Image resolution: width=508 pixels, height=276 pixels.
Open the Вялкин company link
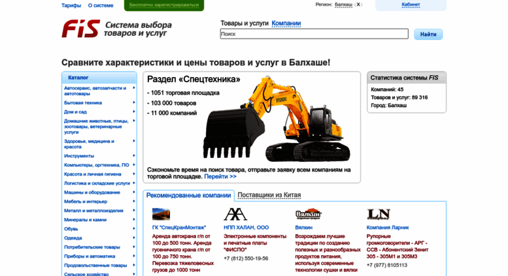coord(303,228)
